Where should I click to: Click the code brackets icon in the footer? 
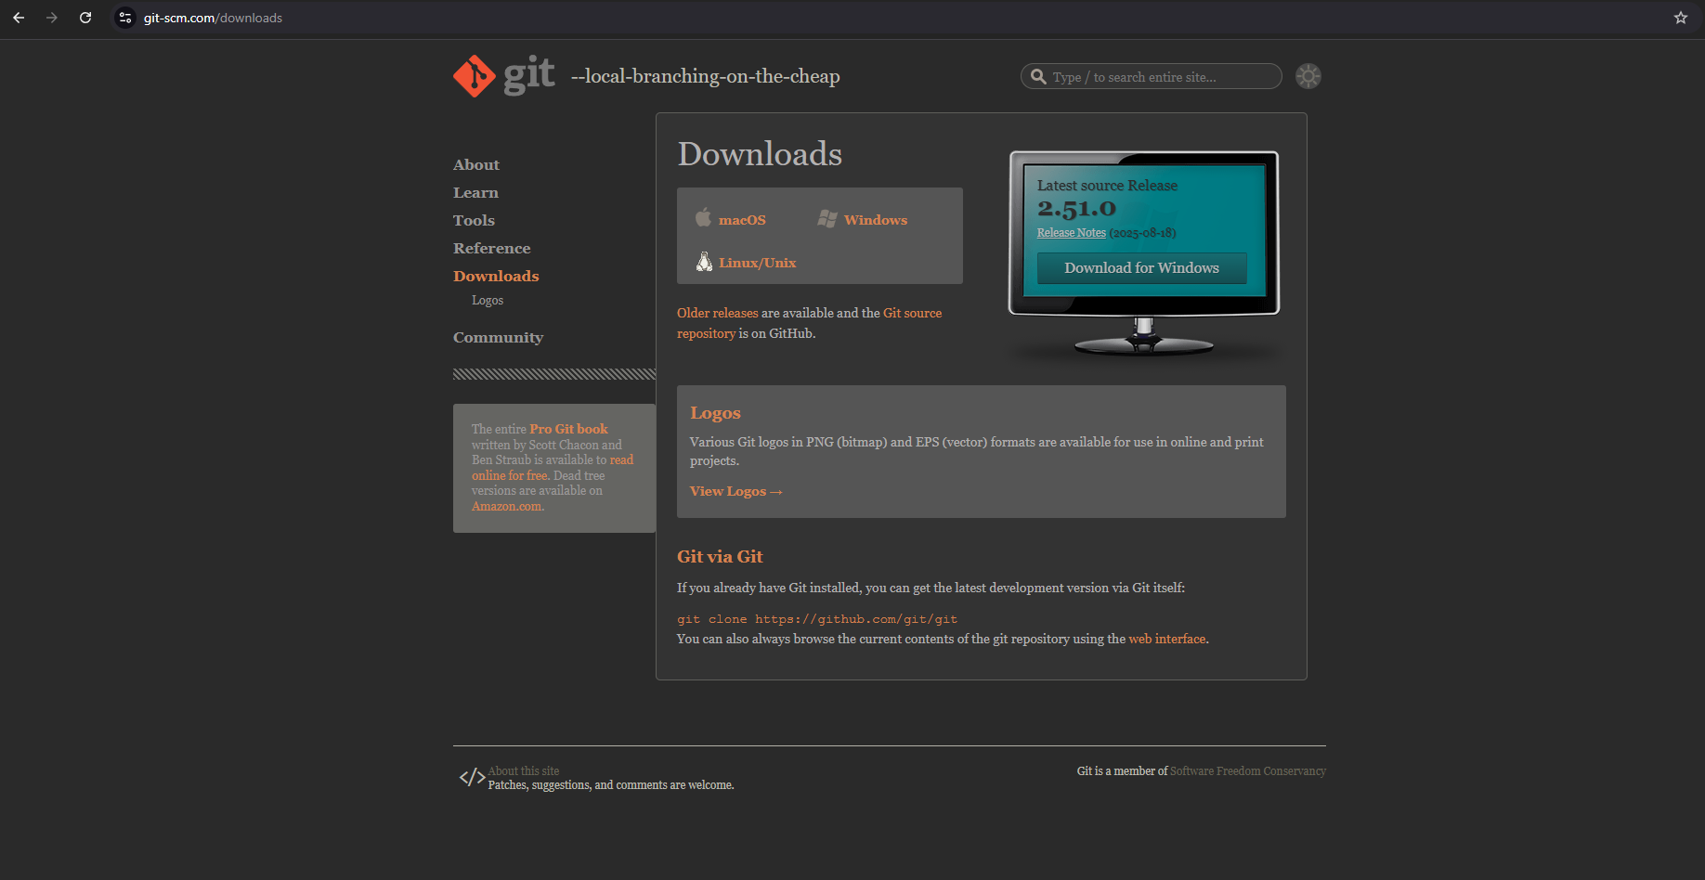(471, 777)
